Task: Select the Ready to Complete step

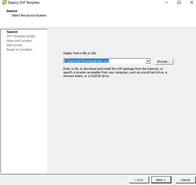Action: [x=19, y=50]
